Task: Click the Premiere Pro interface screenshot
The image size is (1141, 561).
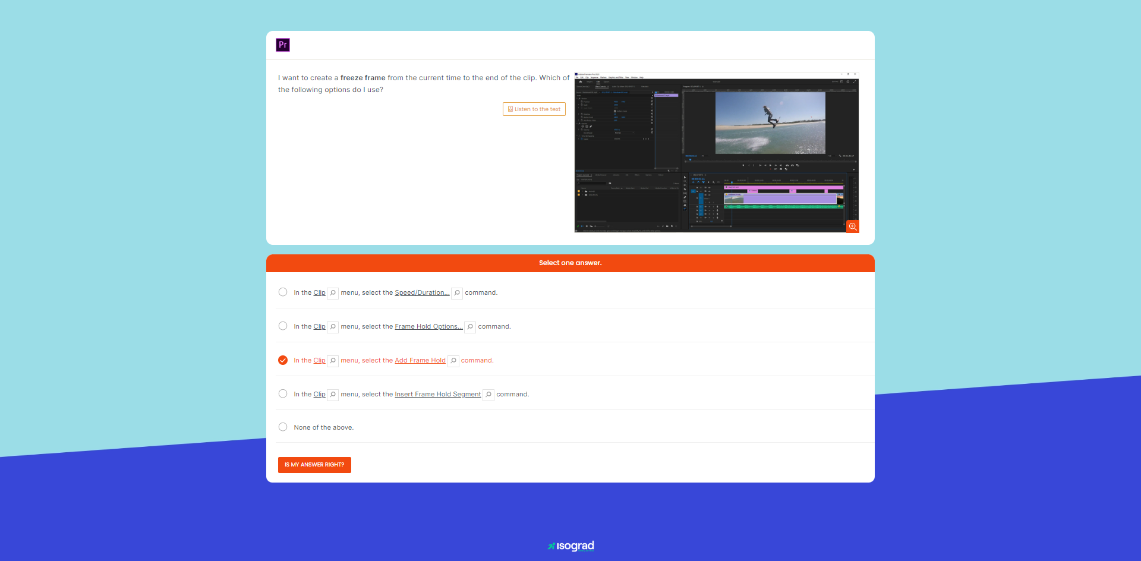Action: 716,153
